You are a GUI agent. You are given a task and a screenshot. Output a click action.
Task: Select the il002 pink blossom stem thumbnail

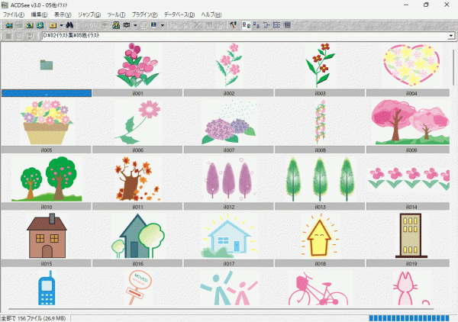[229, 65]
